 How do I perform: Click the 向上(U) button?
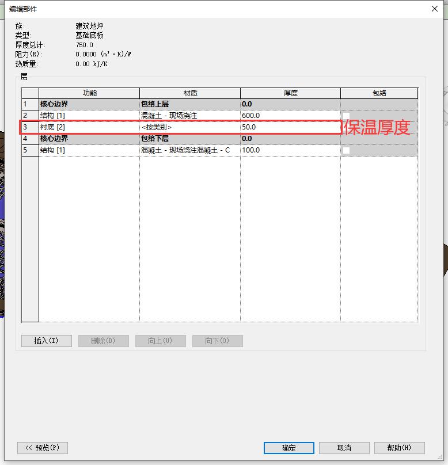point(161,341)
